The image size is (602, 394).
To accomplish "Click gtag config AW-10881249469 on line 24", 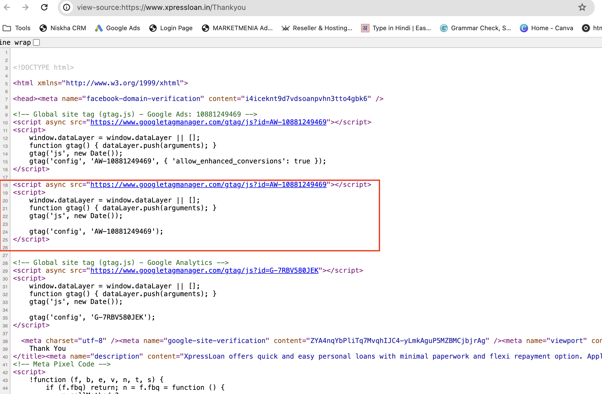I will (96, 231).
